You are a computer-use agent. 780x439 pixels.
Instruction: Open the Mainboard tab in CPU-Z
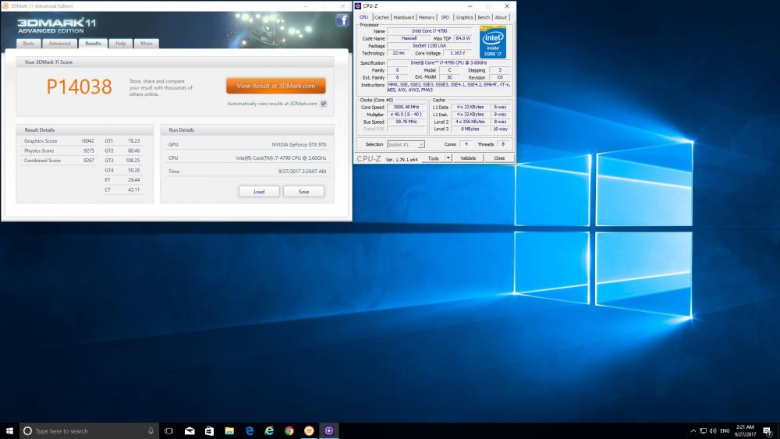pyautogui.click(x=403, y=17)
